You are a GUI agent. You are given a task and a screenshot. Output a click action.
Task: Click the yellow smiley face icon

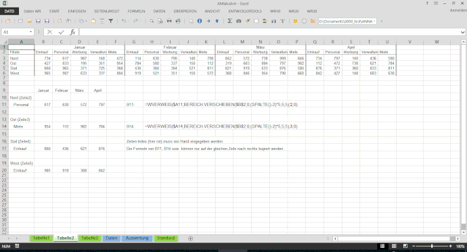295,21
